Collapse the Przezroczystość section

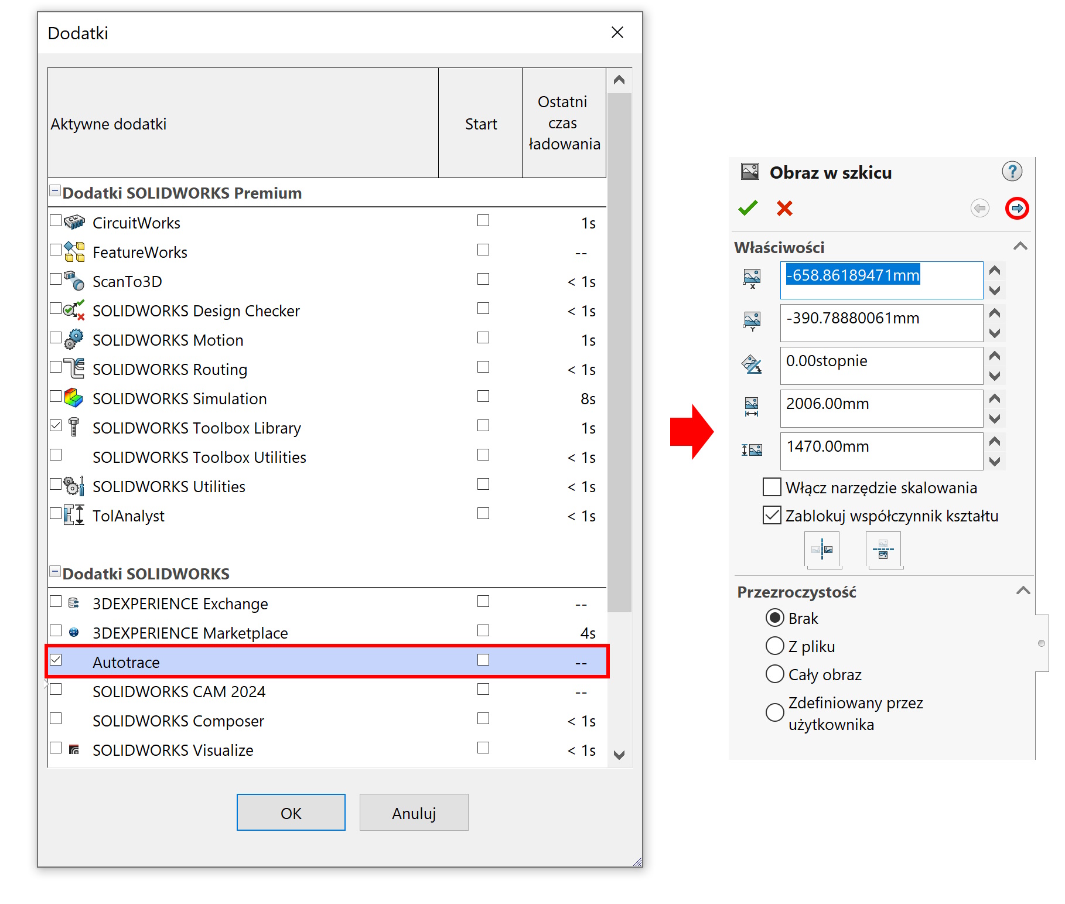point(1023,591)
